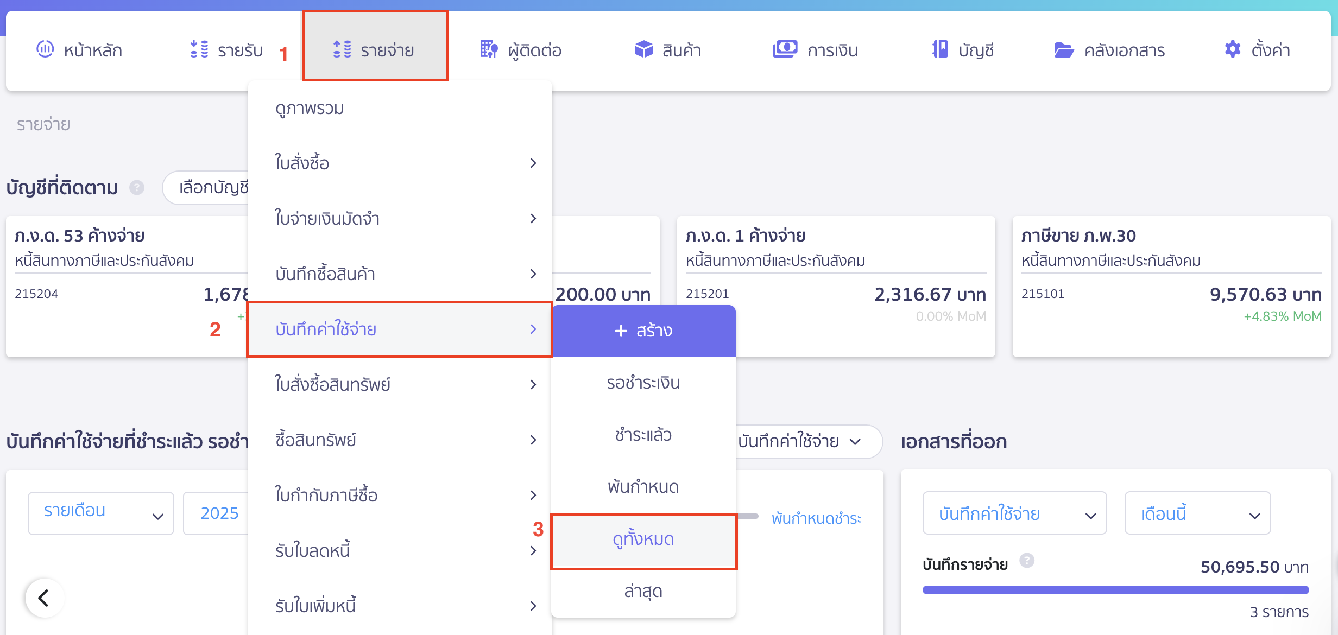The image size is (1338, 635).
Task: Open ใบสั่งซื้อสินทรัพย์ menu entry
Action: [x=400, y=384]
